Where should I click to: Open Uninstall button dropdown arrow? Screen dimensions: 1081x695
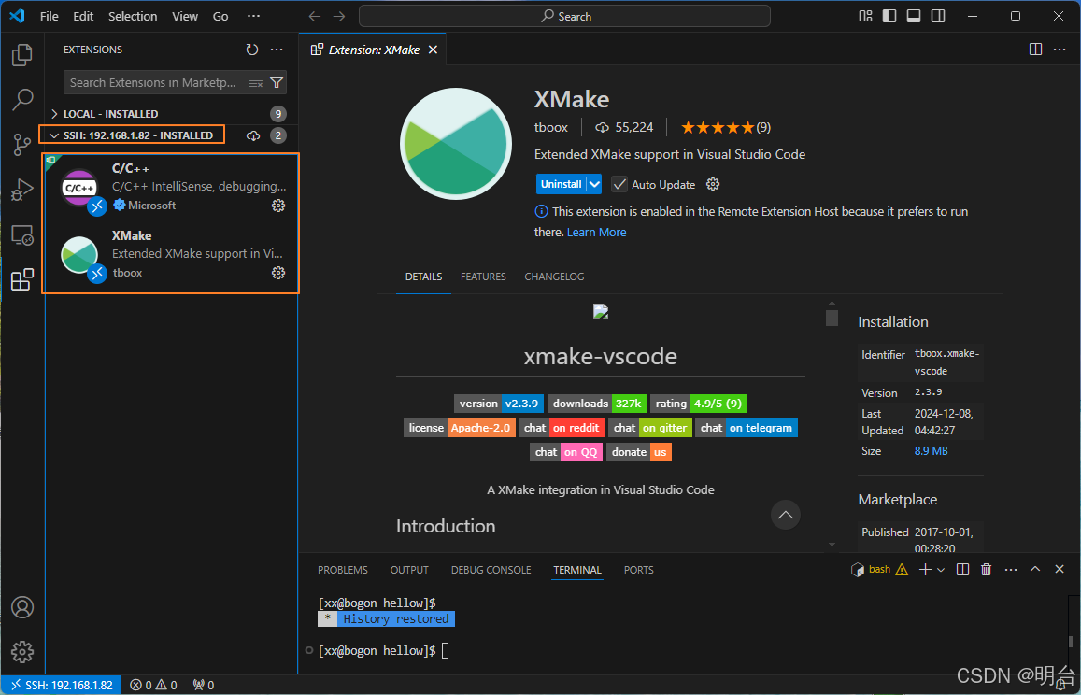click(594, 184)
